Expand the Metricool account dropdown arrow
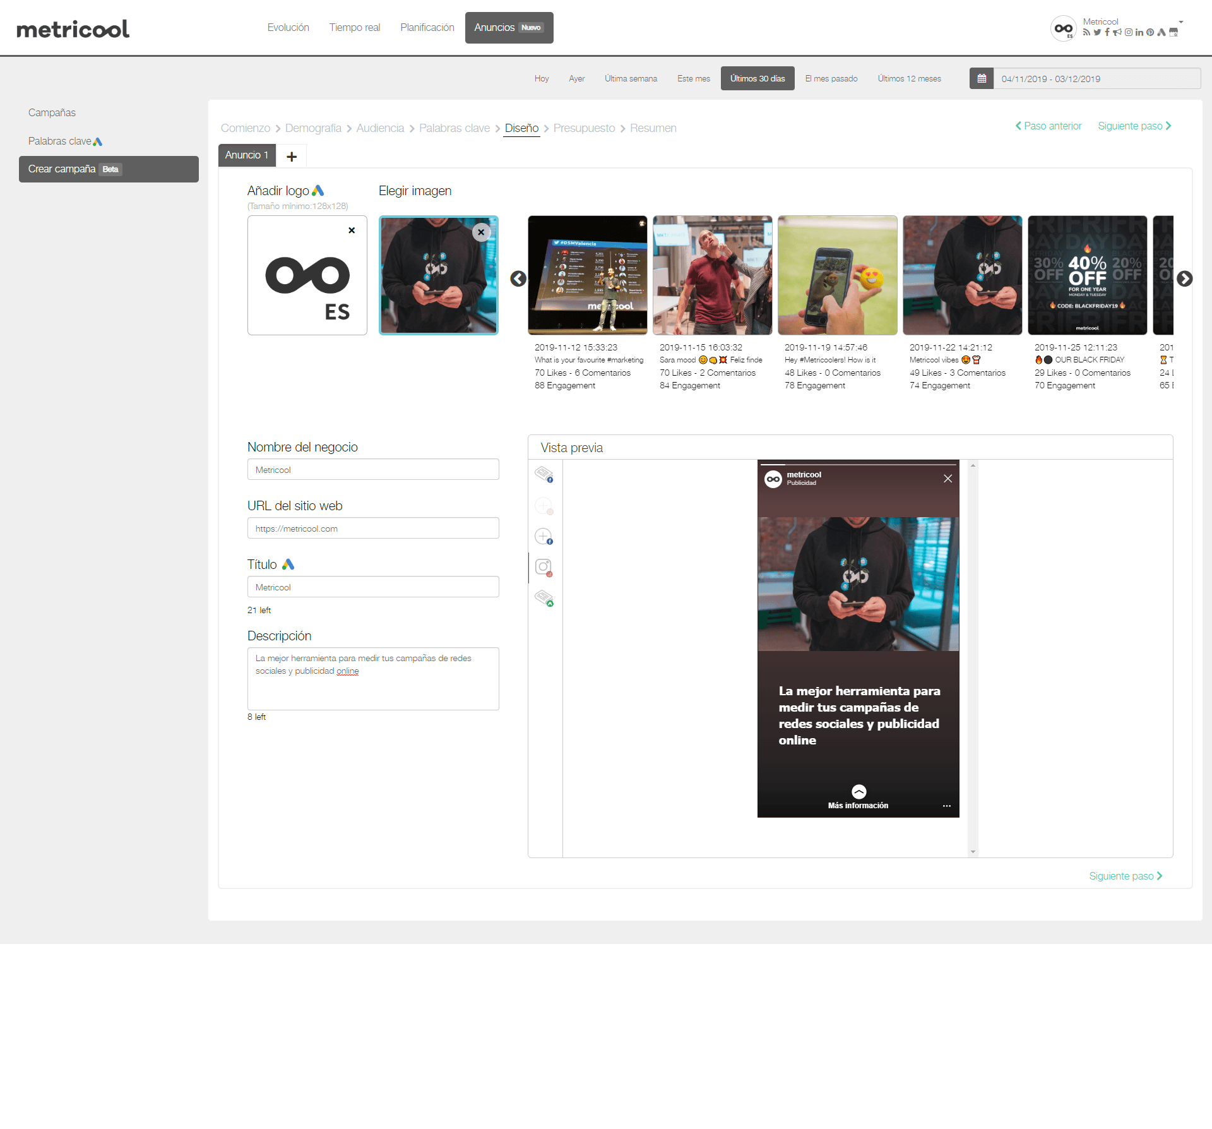 tap(1181, 22)
